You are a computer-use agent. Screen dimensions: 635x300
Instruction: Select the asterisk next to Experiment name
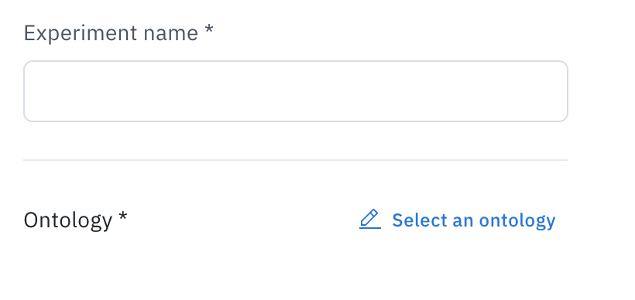tap(208, 29)
